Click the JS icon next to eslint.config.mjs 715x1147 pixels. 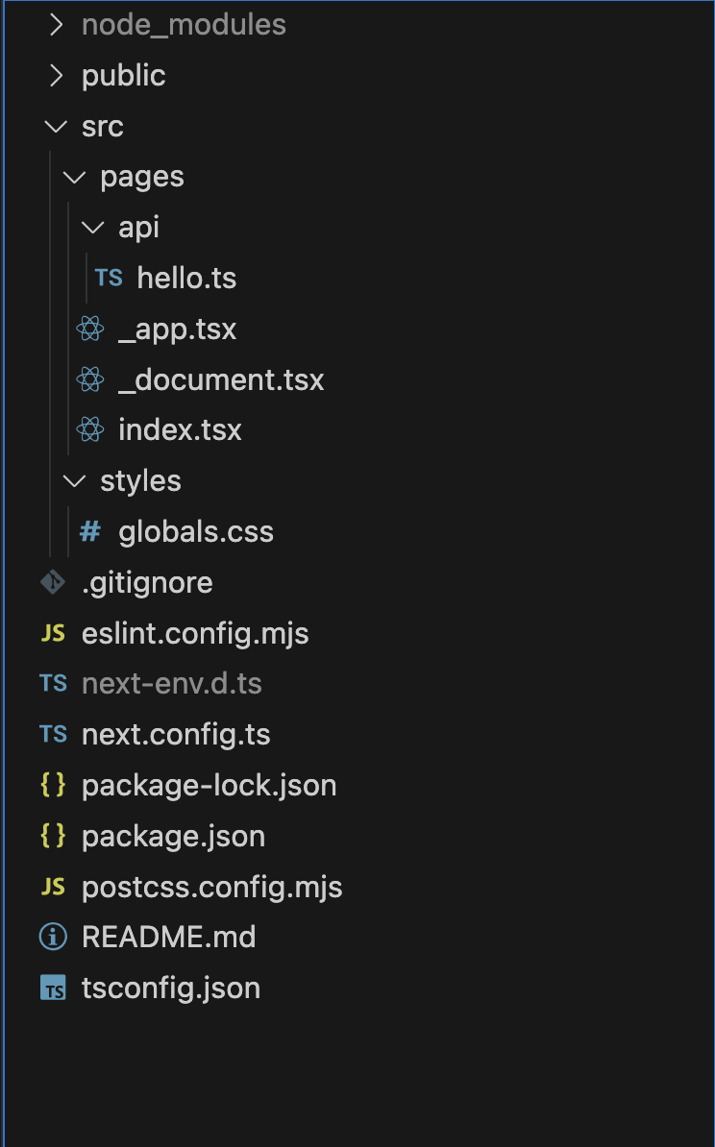[x=53, y=633]
